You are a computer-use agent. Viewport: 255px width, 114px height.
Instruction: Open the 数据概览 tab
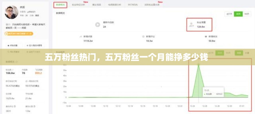coord(60,5)
